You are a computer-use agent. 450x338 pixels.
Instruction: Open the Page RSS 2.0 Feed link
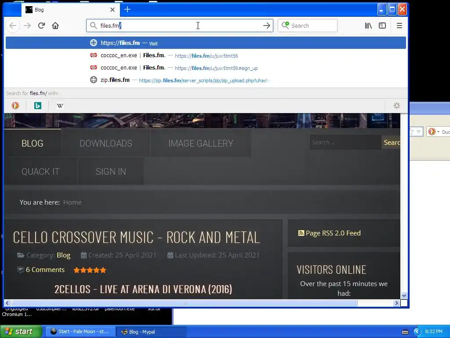pos(333,233)
